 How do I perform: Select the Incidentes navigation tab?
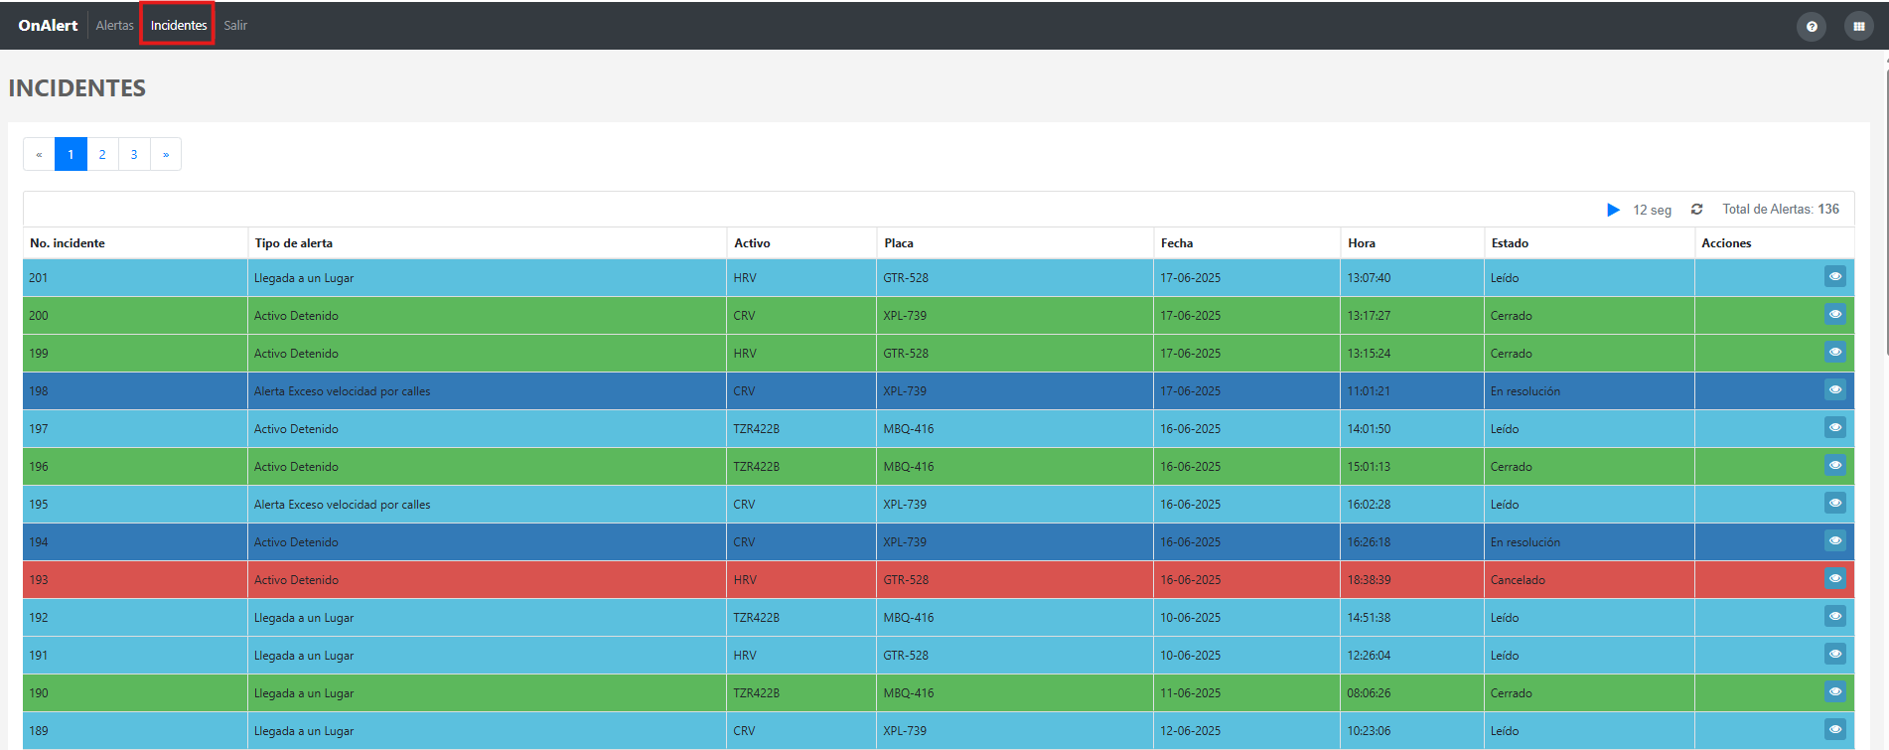tap(179, 26)
